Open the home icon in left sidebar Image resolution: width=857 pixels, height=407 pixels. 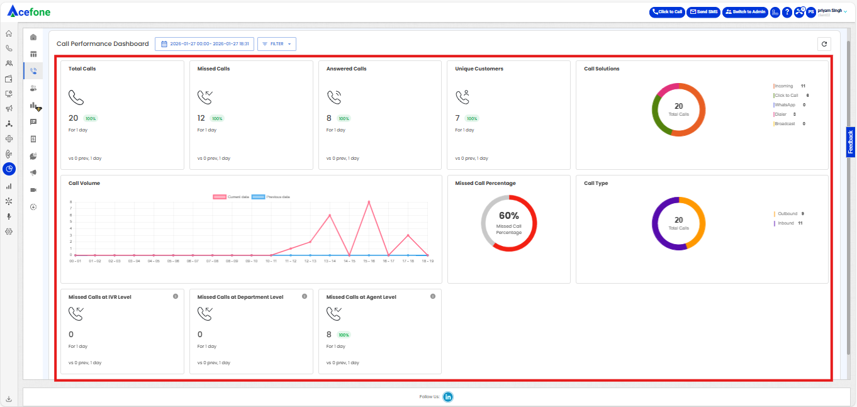tap(9, 33)
